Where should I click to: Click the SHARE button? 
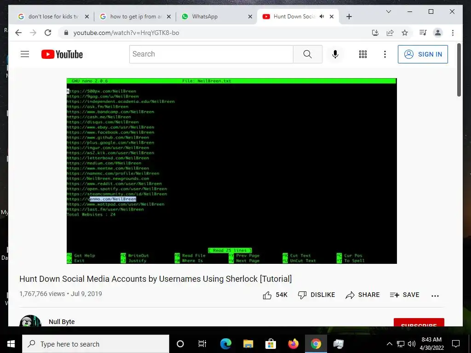(x=362, y=295)
